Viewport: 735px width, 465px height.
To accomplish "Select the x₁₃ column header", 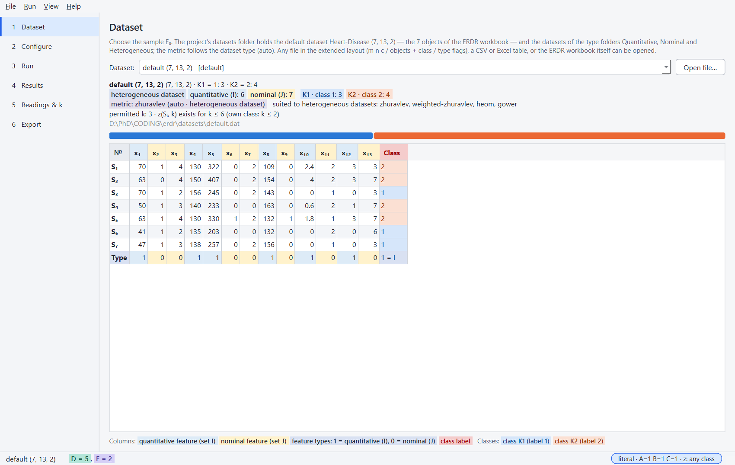I will pyautogui.click(x=368, y=153).
